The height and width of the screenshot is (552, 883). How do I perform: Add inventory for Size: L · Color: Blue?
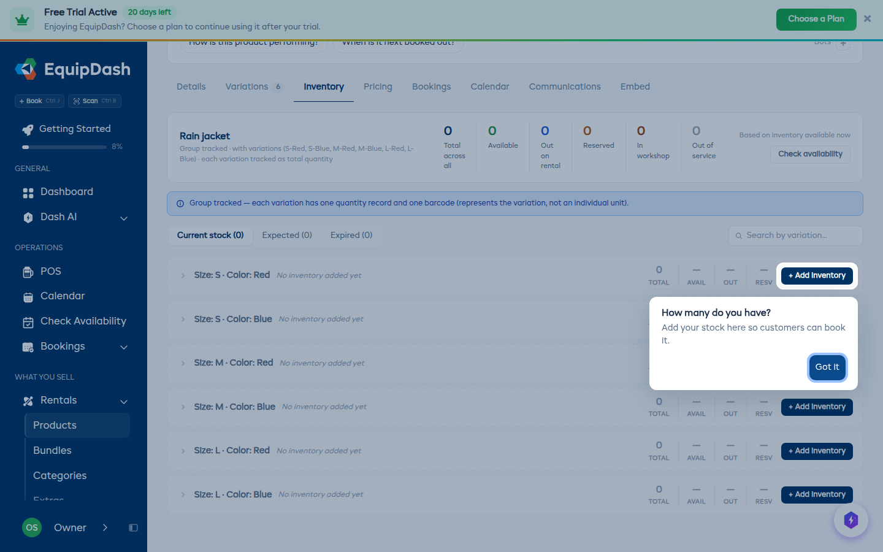817,495
